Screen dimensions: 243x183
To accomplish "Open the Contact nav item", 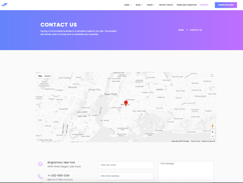I will click(x=204, y=5).
